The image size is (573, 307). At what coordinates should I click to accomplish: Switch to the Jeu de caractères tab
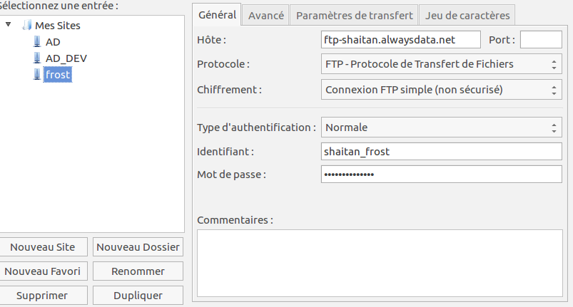click(x=467, y=15)
